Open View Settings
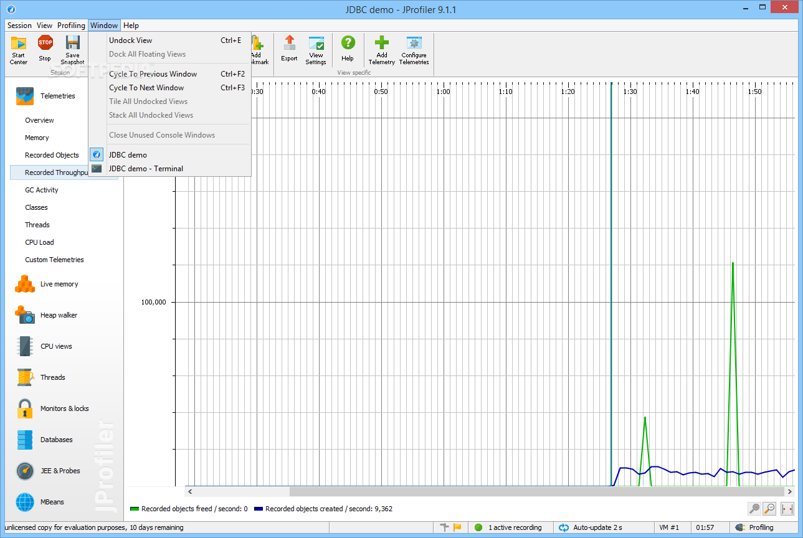The height and width of the screenshot is (538, 803). pos(316,50)
